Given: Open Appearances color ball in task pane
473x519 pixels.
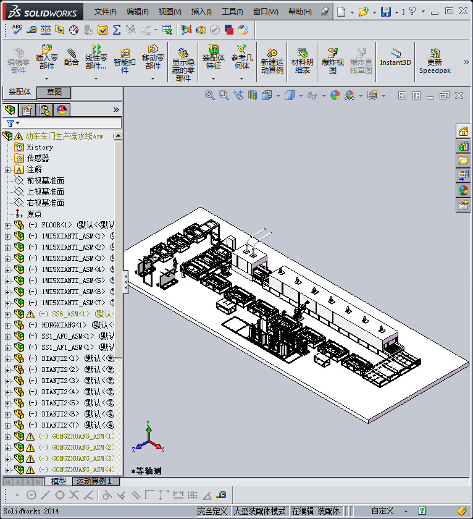Looking at the screenshot, I should (463, 190).
